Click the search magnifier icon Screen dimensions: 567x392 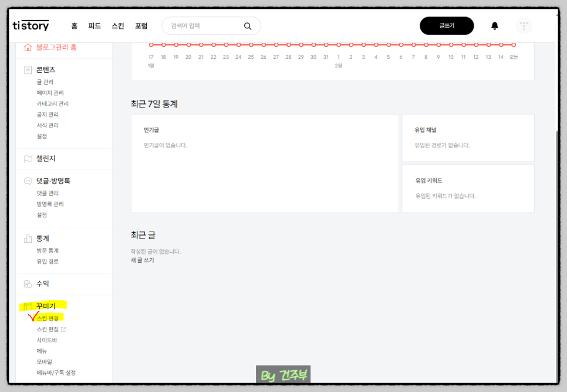(x=247, y=26)
